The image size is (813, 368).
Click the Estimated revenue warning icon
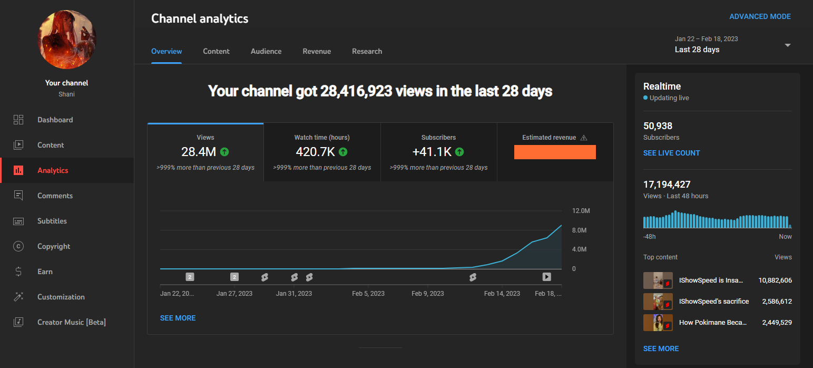584,137
